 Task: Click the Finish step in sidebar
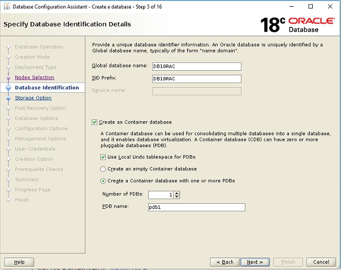(21, 200)
